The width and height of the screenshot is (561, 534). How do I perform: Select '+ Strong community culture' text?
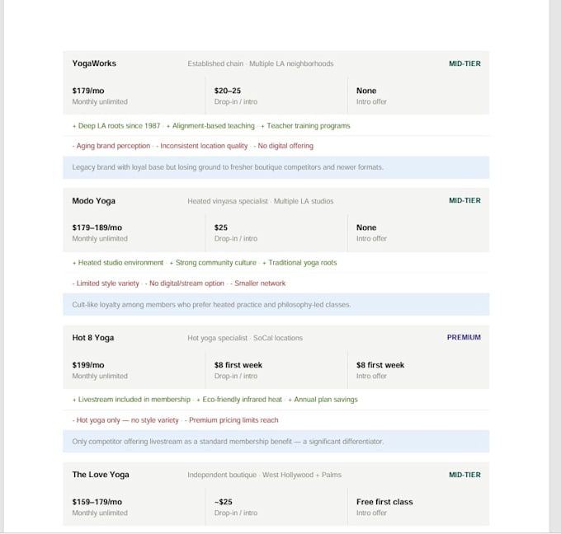pos(213,263)
